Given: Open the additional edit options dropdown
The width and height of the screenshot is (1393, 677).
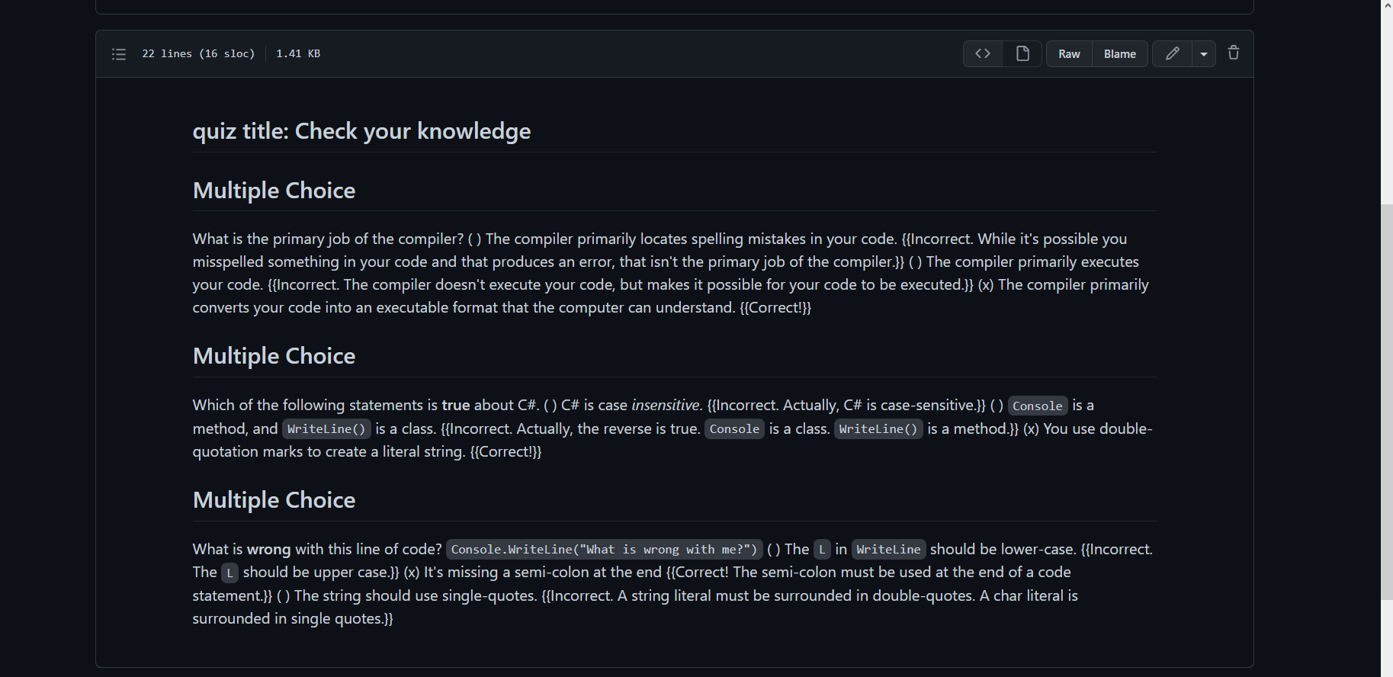Looking at the screenshot, I should click(1203, 53).
